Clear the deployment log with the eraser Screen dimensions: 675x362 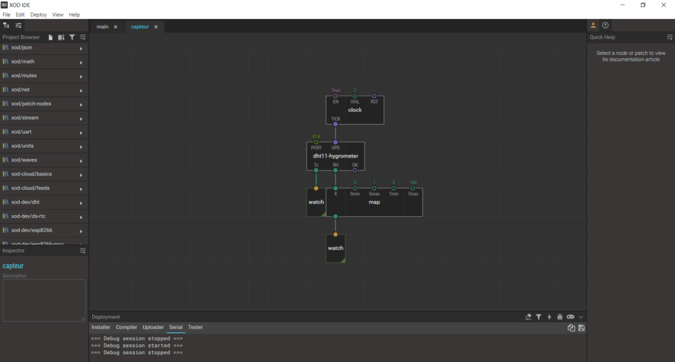[528, 317]
